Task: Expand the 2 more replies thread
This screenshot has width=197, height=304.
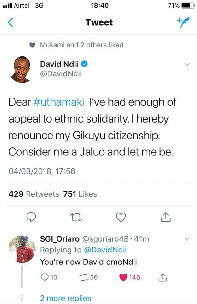Action: (x=65, y=298)
